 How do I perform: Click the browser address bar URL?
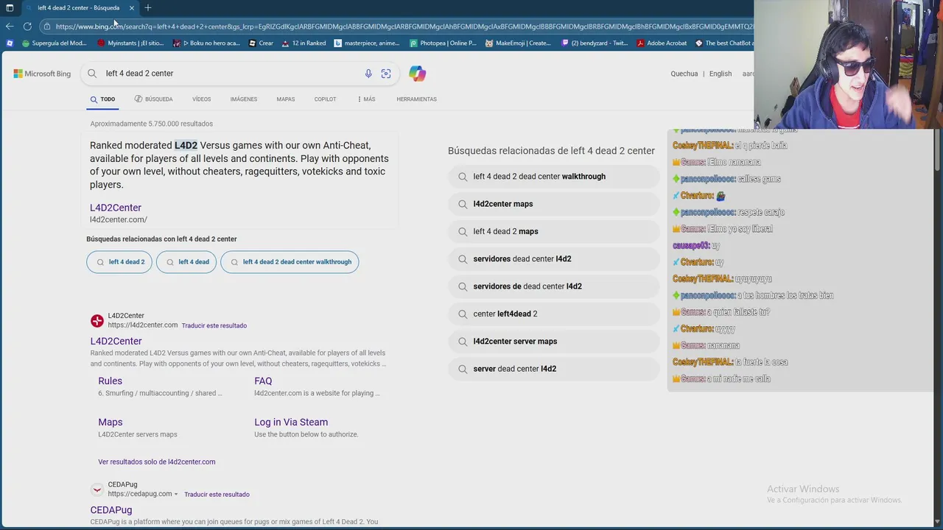click(404, 26)
